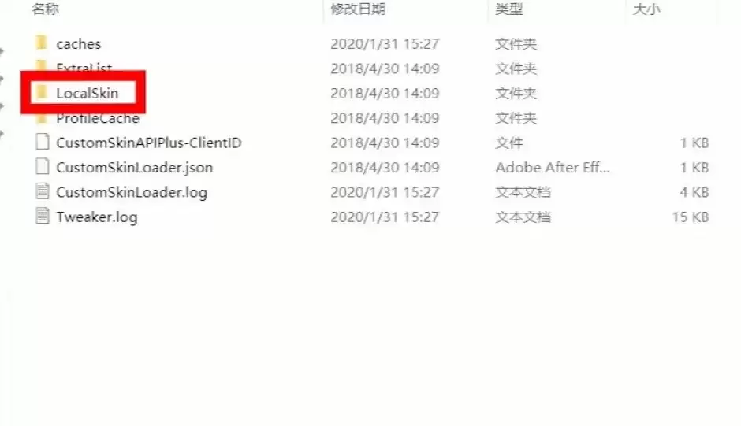
Task: Click the LocalSkin folder icon
Action: pos(42,93)
